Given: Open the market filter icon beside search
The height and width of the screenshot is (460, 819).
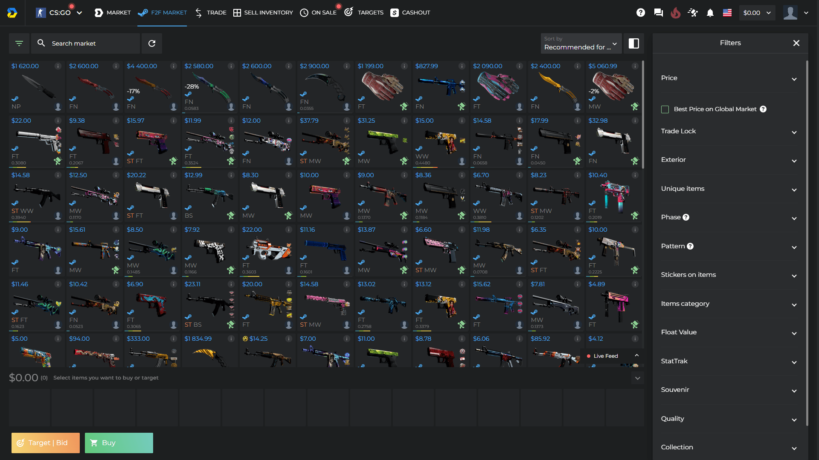Looking at the screenshot, I should coord(19,43).
